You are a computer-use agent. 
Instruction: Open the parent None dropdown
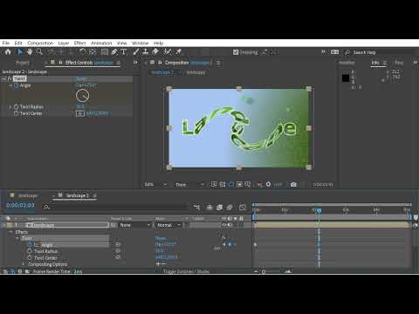pyautogui.click(x=135, y=225)
